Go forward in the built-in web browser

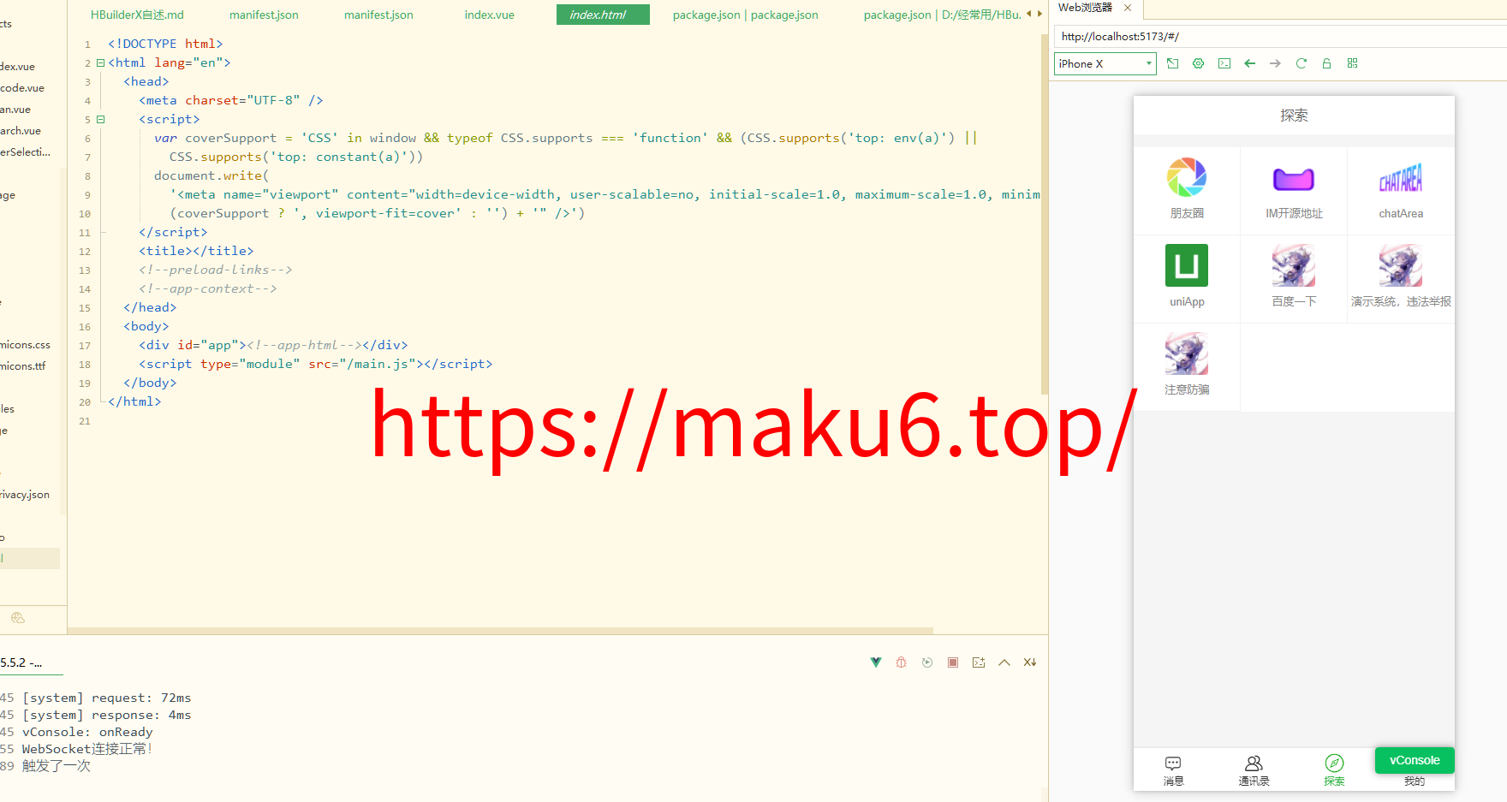click(1276, 63)
